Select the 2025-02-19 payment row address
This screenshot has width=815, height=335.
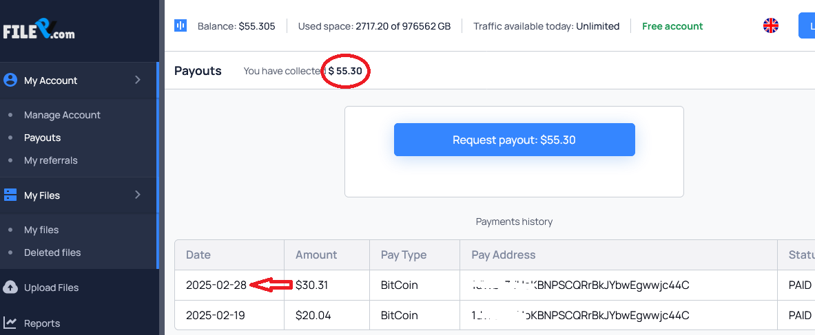click(580, 315)
